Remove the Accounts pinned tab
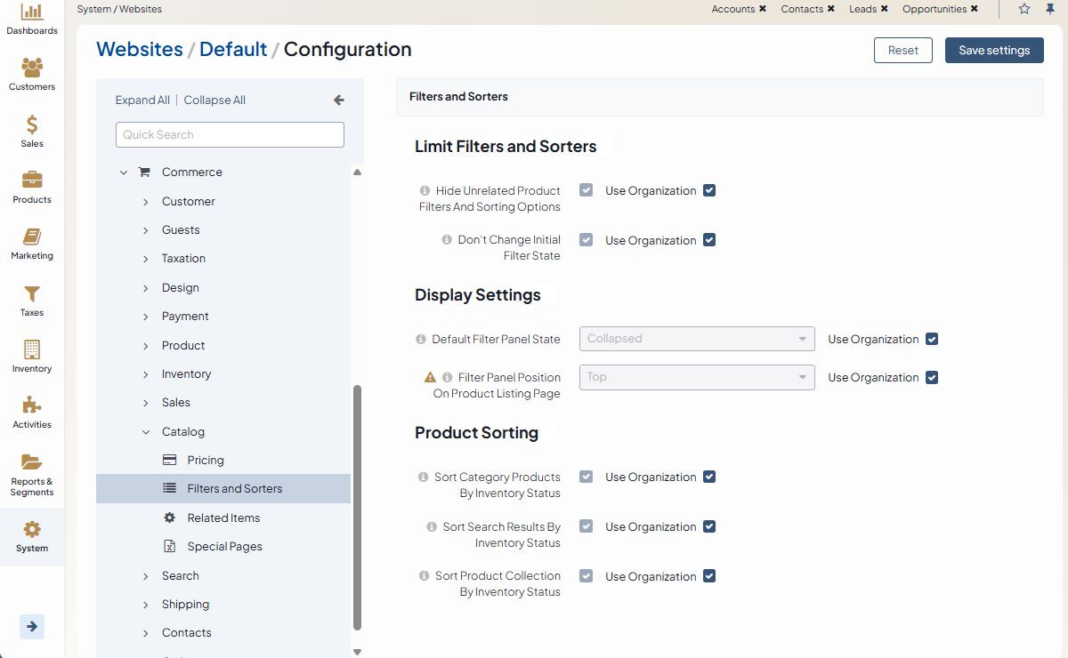Viewport: 1068px width, 658px height. (x=763, y=9)
